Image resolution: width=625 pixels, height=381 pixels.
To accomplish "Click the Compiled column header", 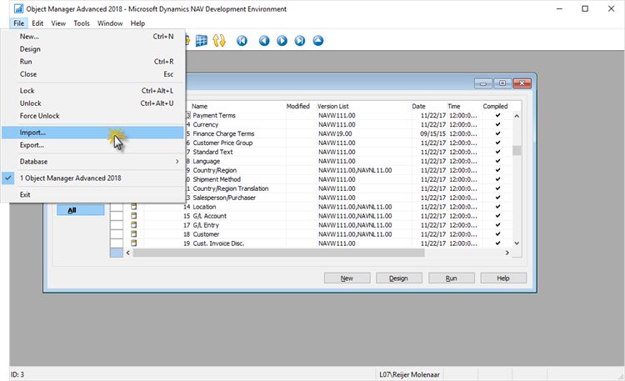I will tap(497, 106).
